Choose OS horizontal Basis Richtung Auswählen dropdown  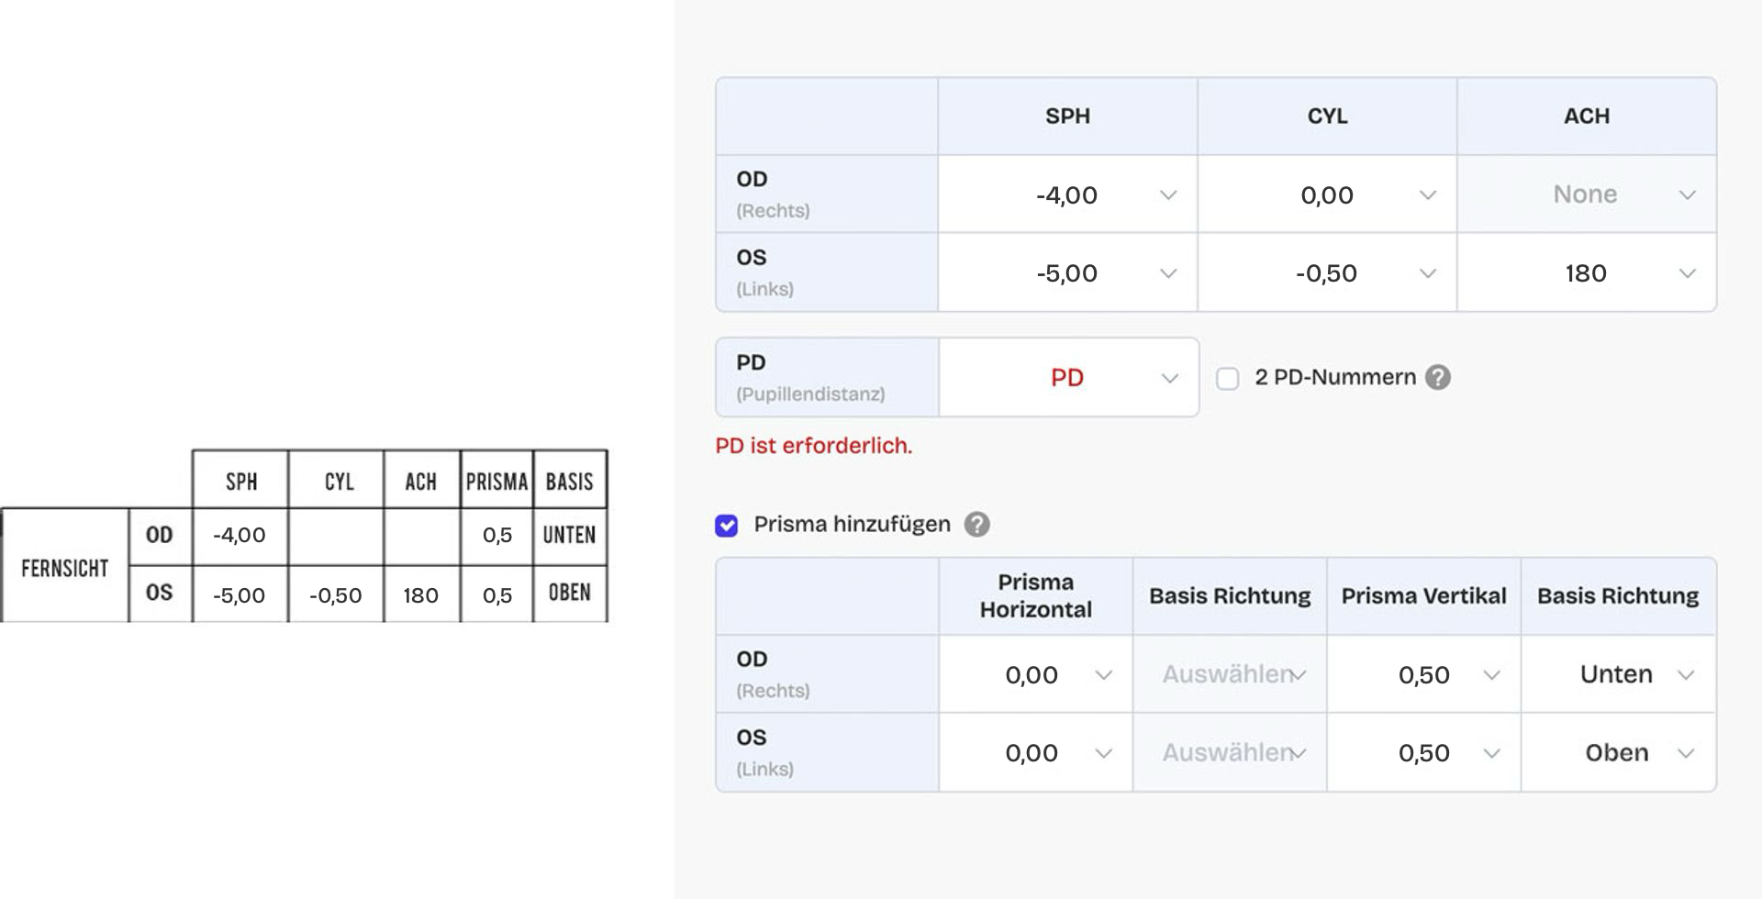click(1230, 752)
